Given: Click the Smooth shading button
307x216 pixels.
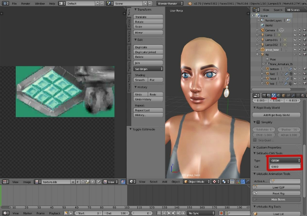Looking at the screenshot, I should (140, 80).
